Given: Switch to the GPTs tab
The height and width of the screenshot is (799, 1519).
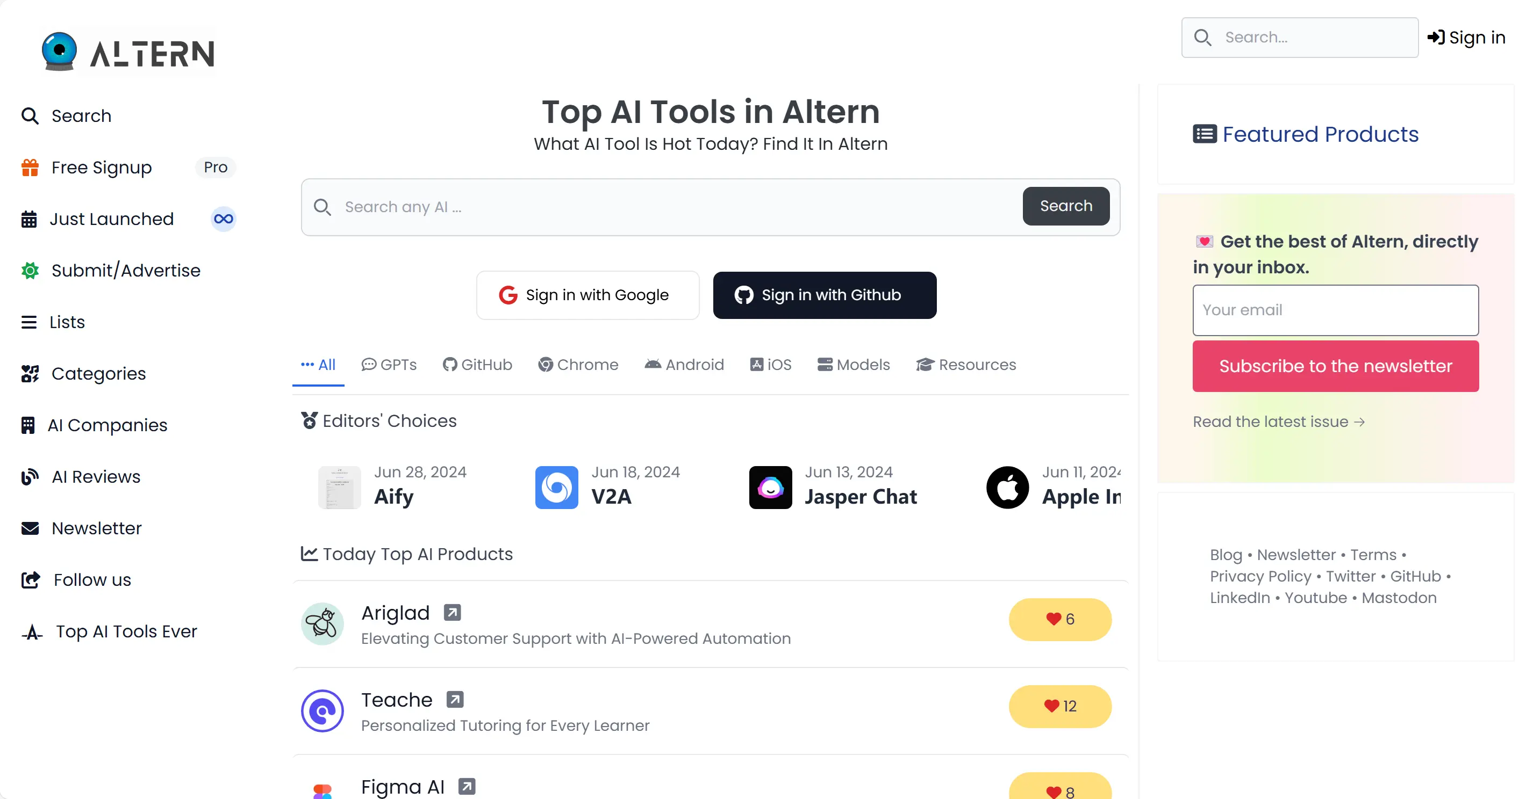Looking at the screenshot, I should [x=389, y=365].
